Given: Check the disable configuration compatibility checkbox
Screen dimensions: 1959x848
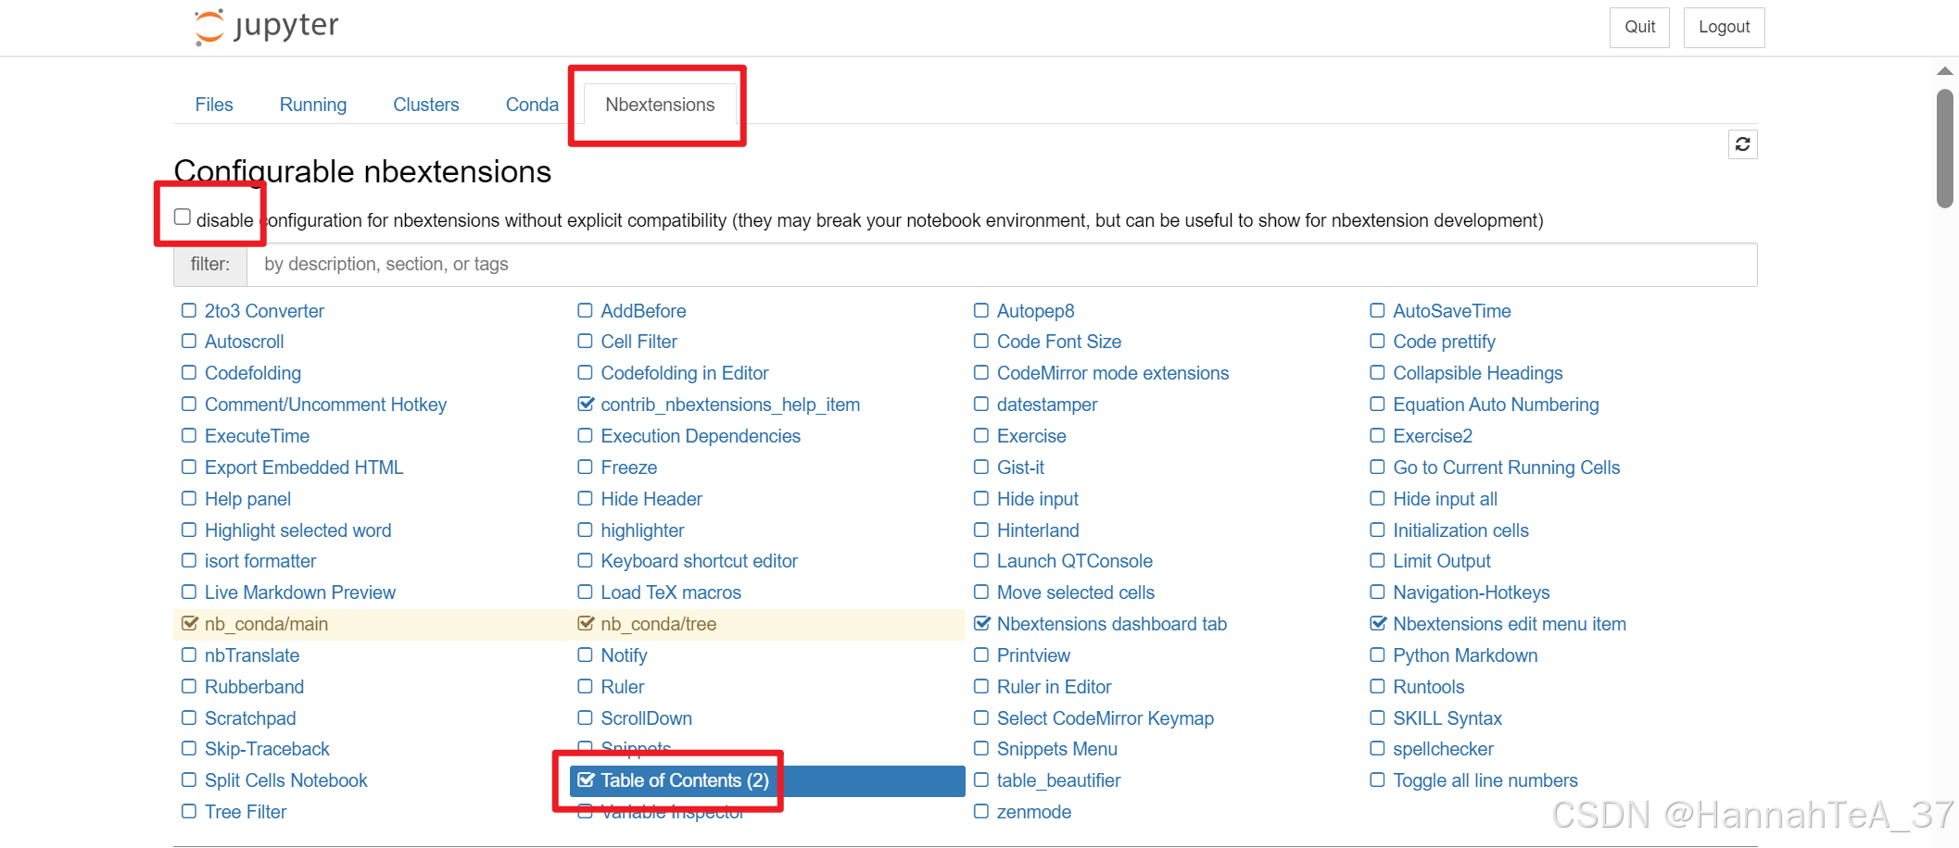Looking at the screenshot, I should (x=183, y=216).
